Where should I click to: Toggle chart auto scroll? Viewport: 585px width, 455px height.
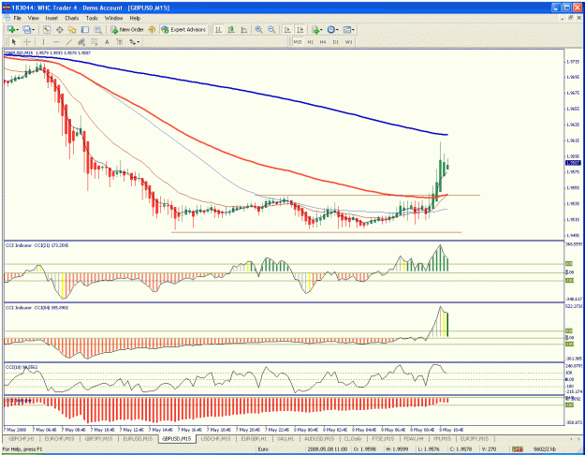click(x=287, y=29)
